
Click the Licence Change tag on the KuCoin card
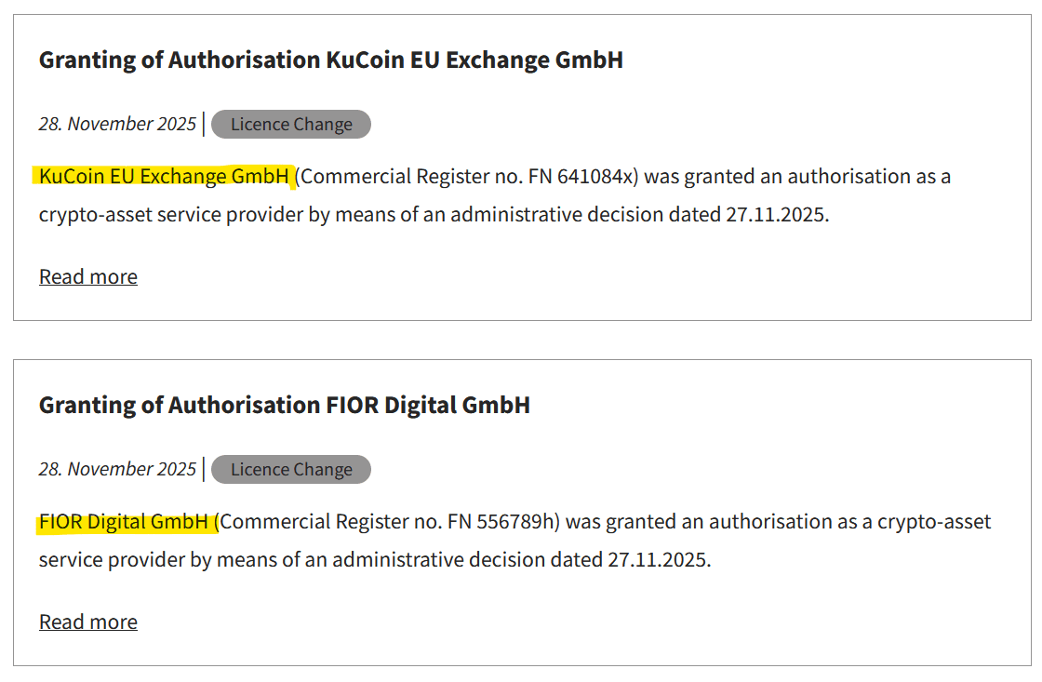(291, 125)
